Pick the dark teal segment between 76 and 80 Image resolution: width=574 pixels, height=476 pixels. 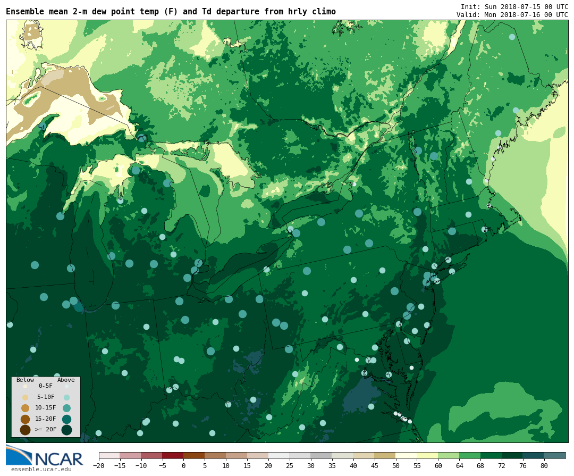(534, 455)
